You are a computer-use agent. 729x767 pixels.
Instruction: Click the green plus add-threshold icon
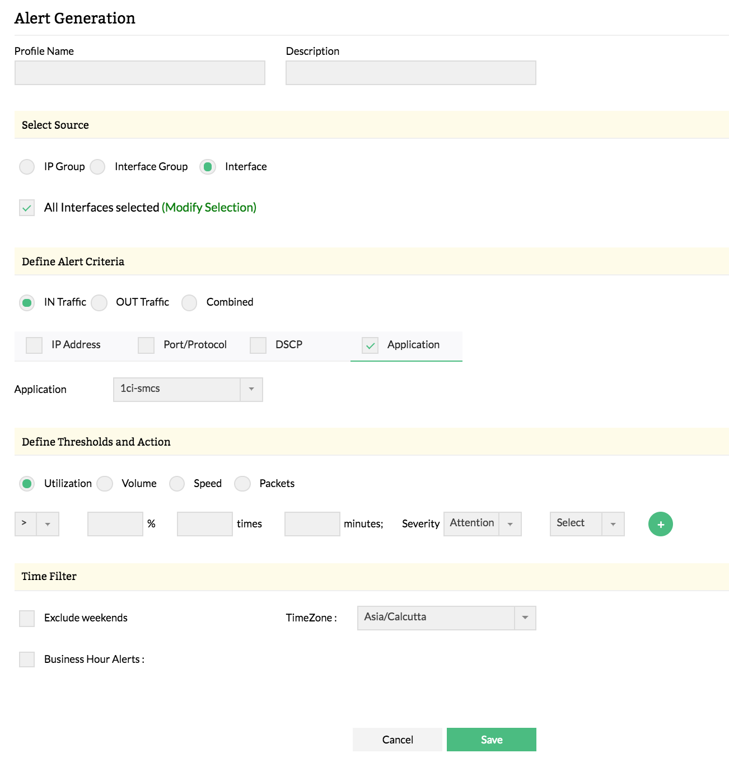pos(660,524)
